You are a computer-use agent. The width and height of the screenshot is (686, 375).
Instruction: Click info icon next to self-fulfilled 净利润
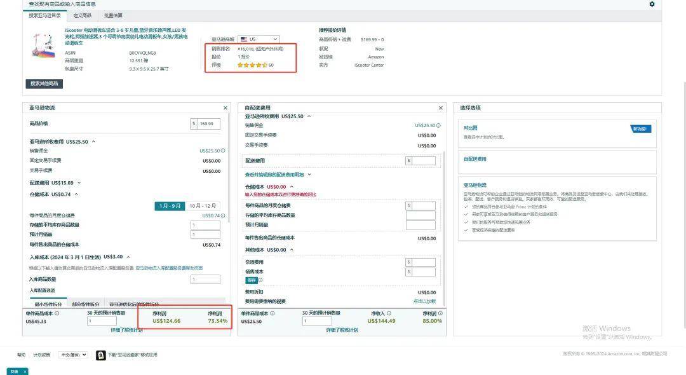click(x=440, y=313)
